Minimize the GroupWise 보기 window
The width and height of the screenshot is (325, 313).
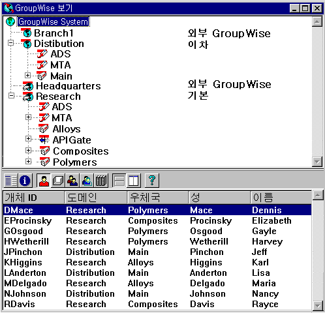(295, 8)
